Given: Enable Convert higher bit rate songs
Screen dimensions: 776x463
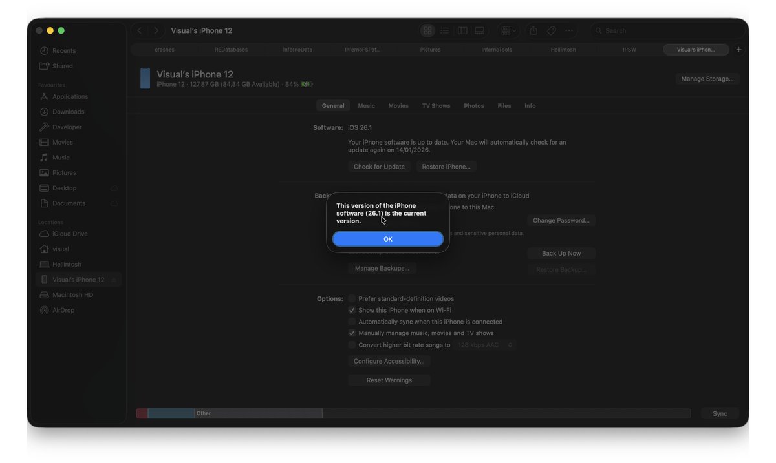Looking at the screenshot, I should click(352, 345).
